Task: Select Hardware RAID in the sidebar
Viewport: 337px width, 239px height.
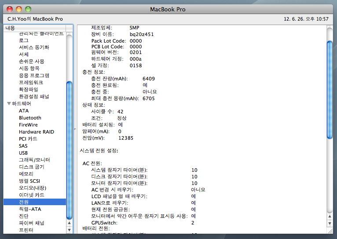Action: (x=37, y=132)
